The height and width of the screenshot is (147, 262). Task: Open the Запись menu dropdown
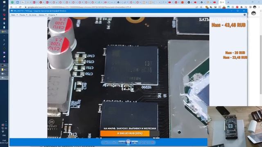point(43,15)
